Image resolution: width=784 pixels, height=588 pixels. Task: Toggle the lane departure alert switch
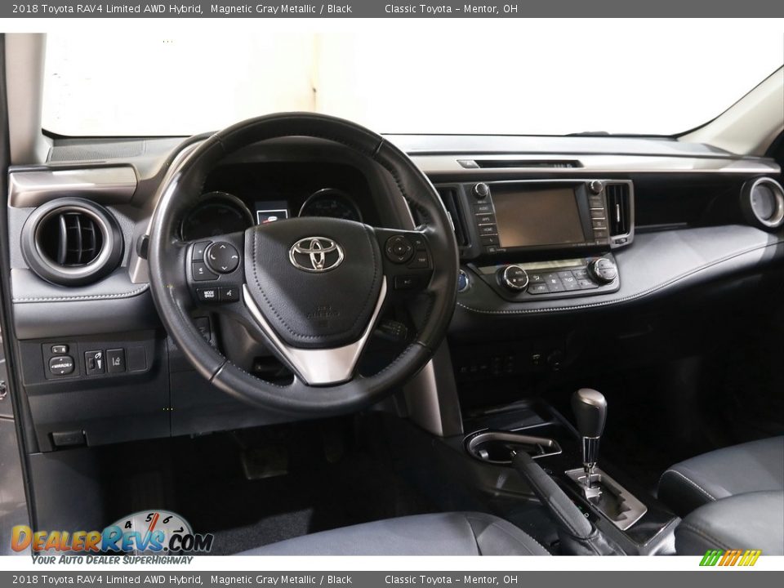pos(115,362)
